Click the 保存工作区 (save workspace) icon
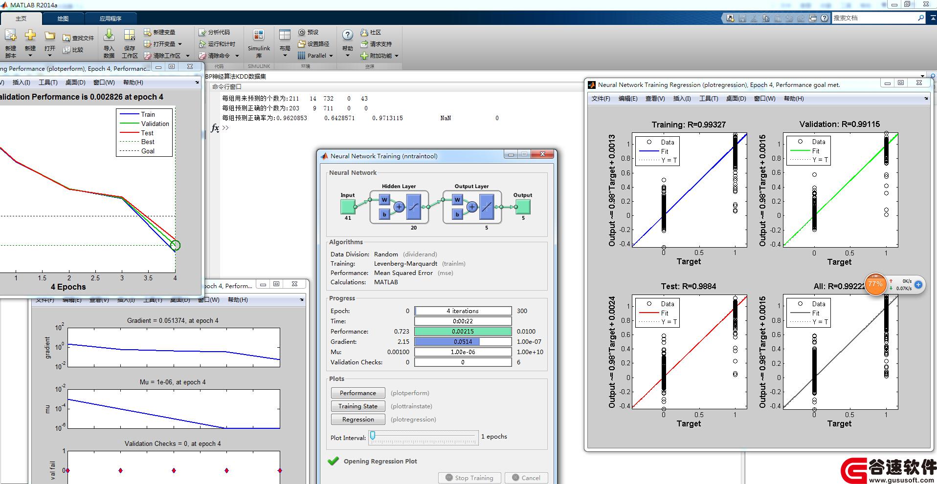 (130, 35)
